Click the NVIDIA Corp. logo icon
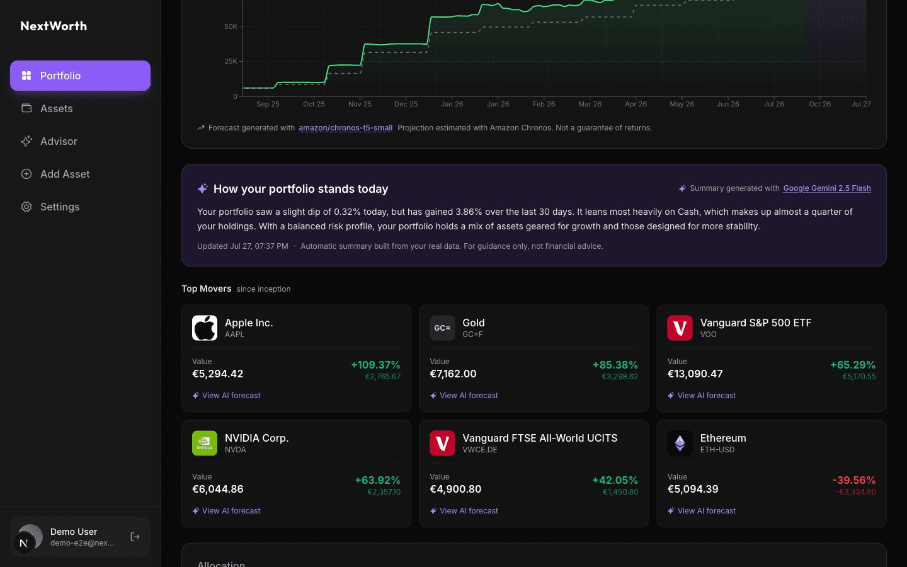Image resolution: width=907 pixels, height=567 pixels. pos(205,444)
